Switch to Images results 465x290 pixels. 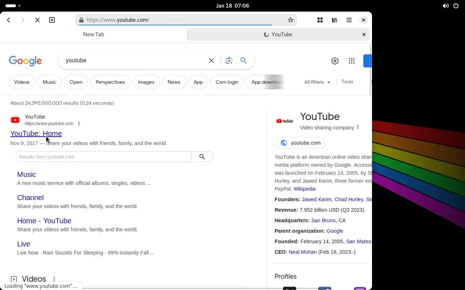(x=146, y=82)
